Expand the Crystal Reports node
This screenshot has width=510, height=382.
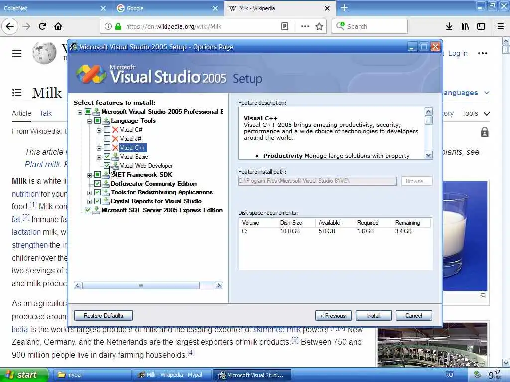[90, 202]
